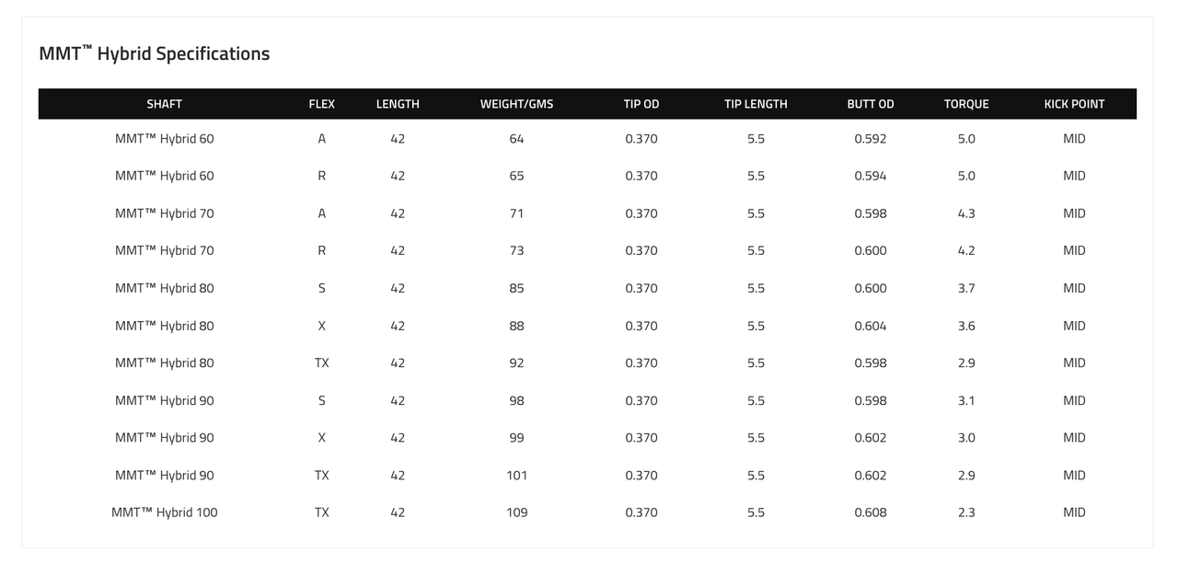
Task: Click weight value 109
Action: click(516, 512)
